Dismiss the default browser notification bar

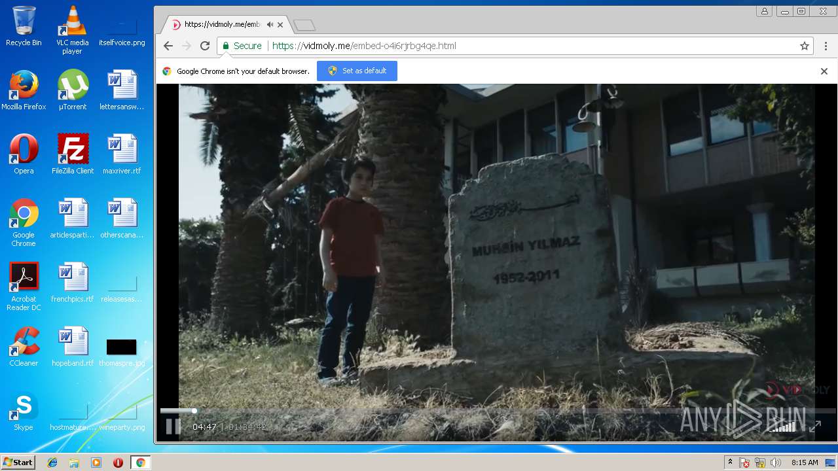point(824,71)
